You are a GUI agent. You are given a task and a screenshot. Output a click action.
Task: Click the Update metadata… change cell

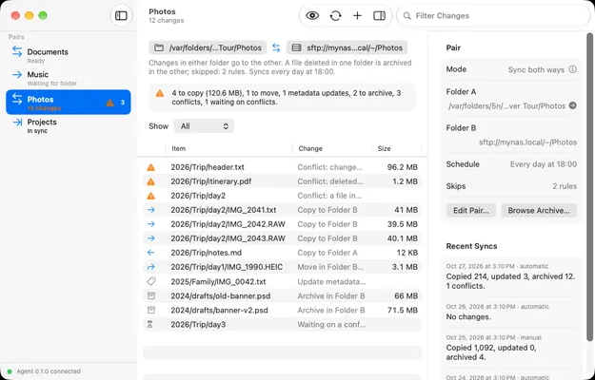[x=331, y=281]
